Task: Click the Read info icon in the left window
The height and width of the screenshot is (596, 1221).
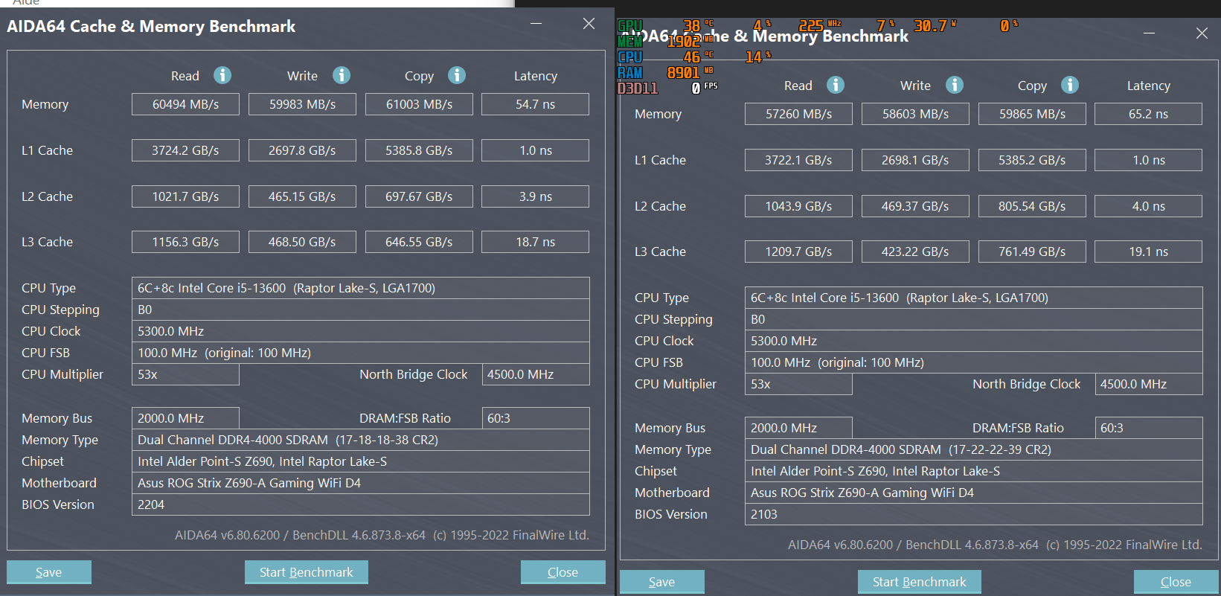Action: pyautogui.click(x=222, y=75)
